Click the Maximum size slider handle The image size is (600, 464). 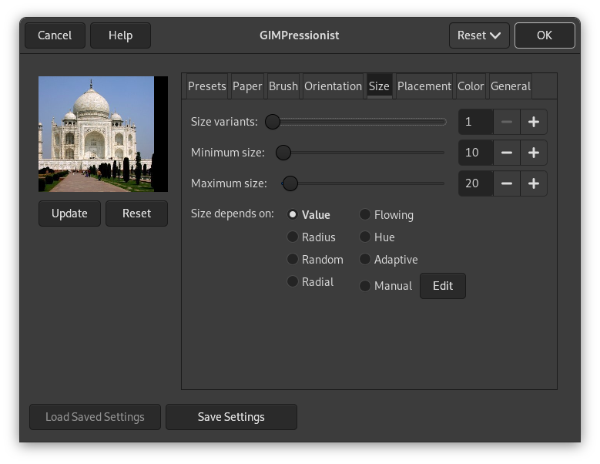[290, 183]
